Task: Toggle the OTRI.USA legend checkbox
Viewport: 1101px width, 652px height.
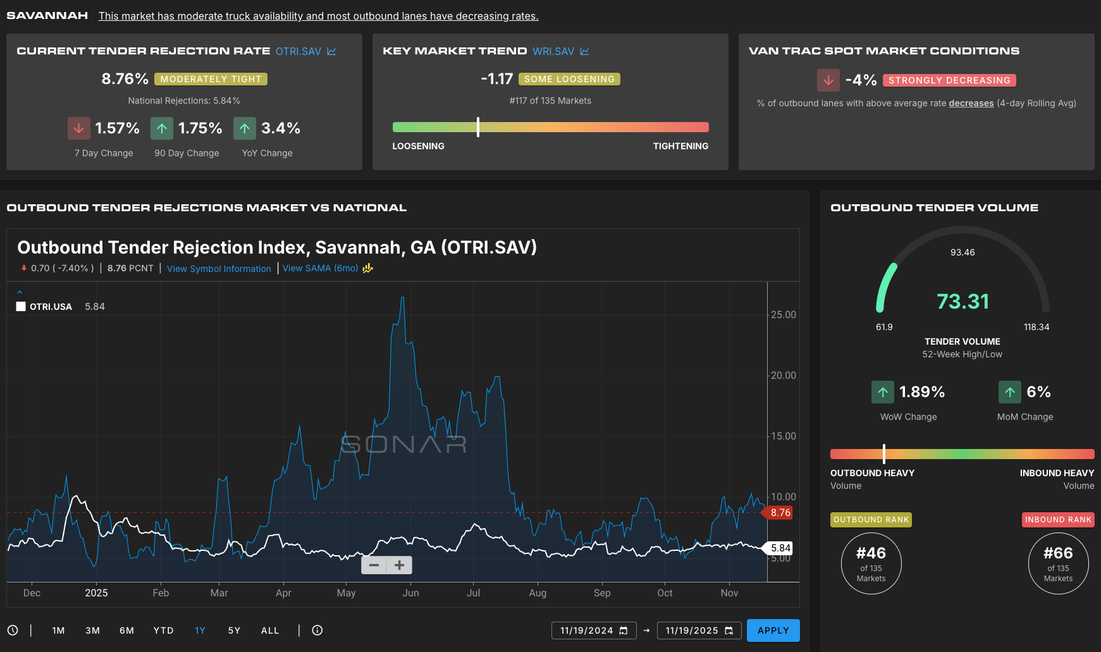Action: [21, 307]
